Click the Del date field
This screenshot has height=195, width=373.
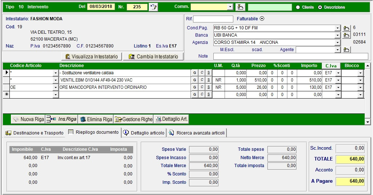click(x=101, y=7)
